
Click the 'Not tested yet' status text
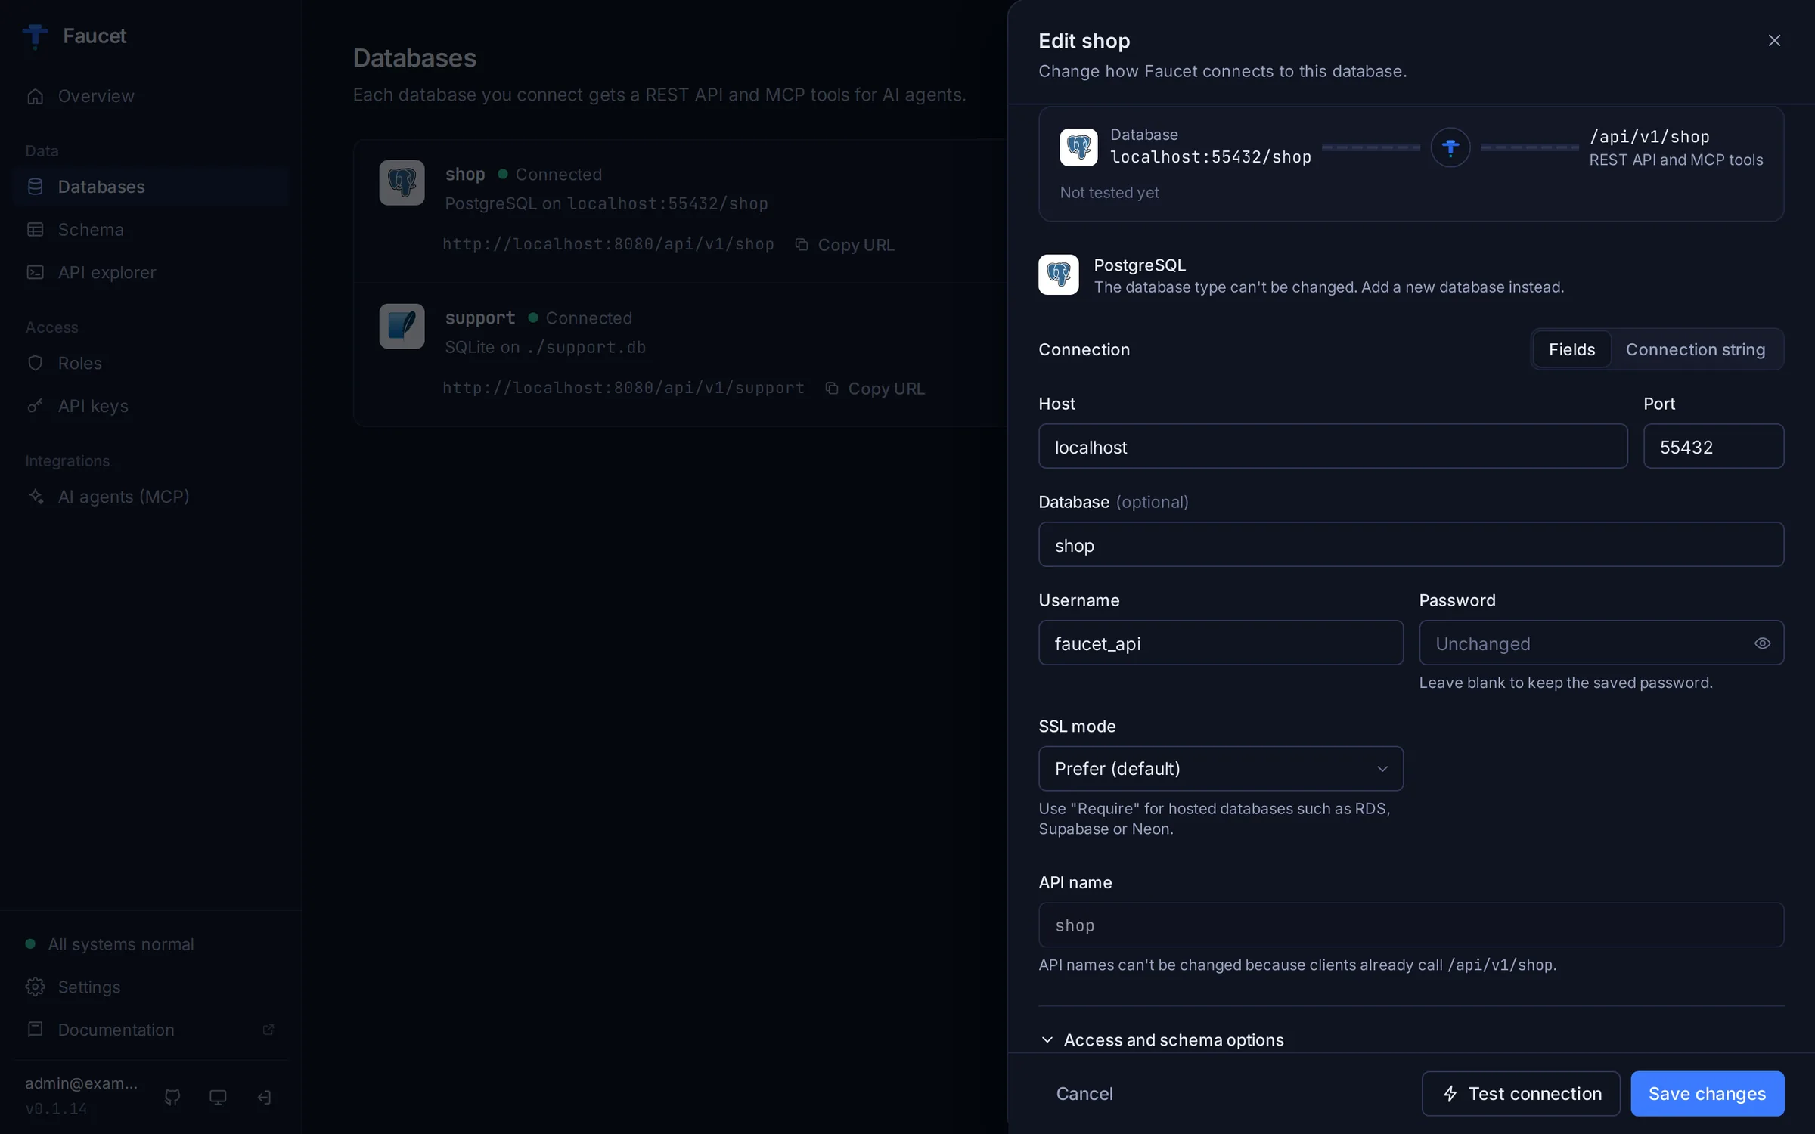tap(1109, 193)
